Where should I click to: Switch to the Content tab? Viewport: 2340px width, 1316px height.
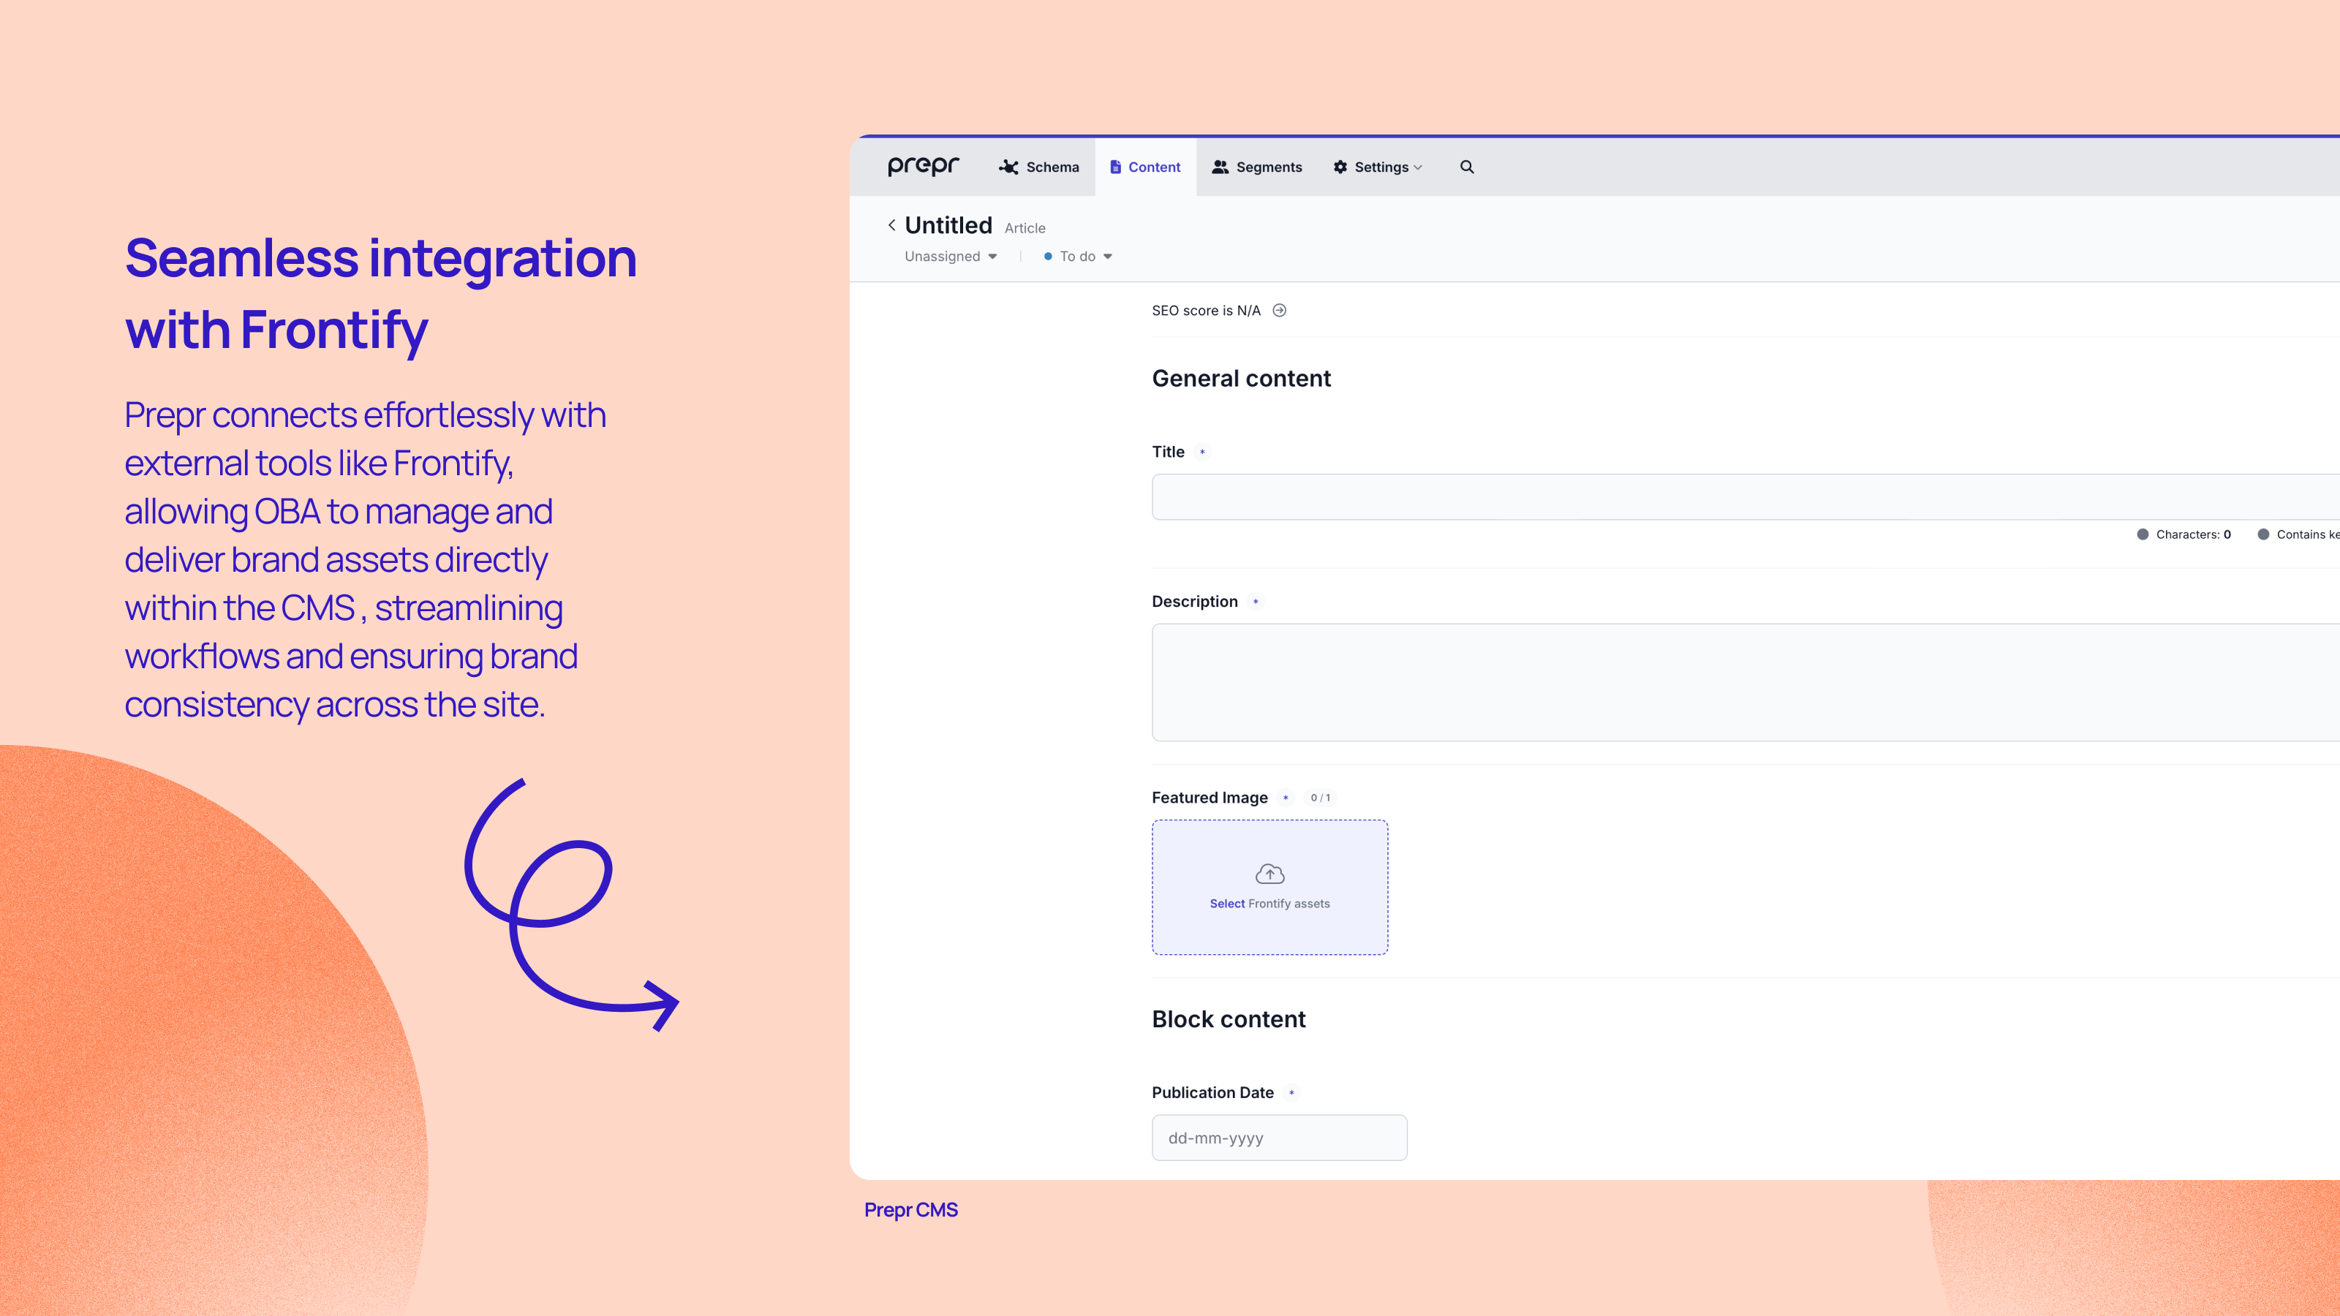pos(1145,167)
